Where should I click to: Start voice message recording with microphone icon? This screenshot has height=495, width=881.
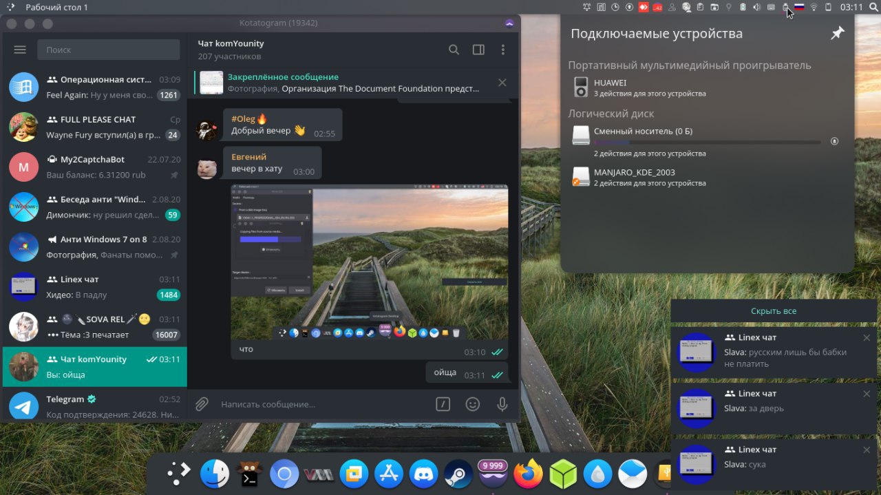pyautogui.click(x=502, y=404)
